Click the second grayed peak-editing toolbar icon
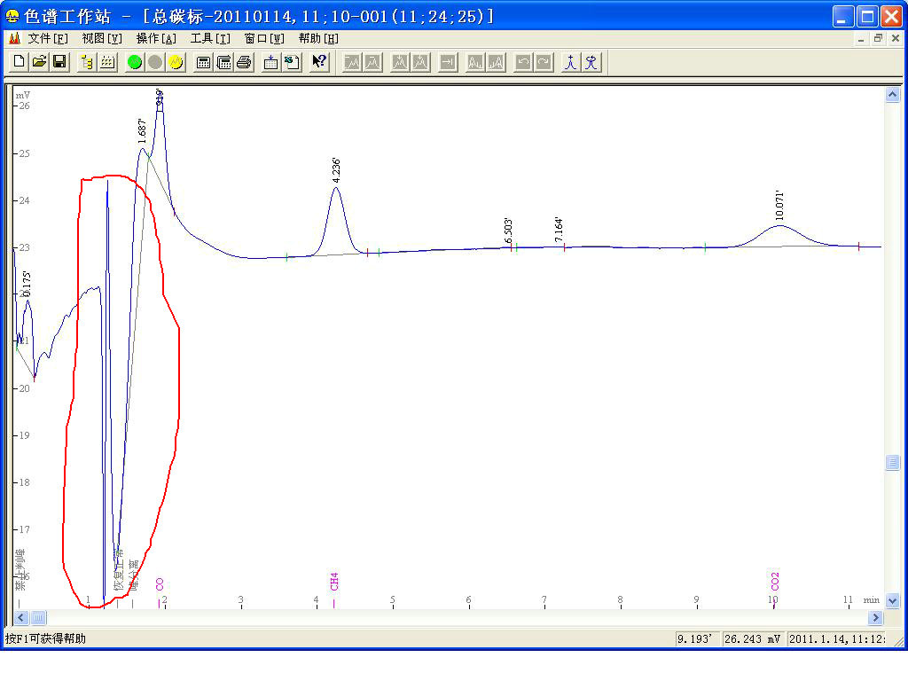908x681 pixels. [x=372, y=62]
